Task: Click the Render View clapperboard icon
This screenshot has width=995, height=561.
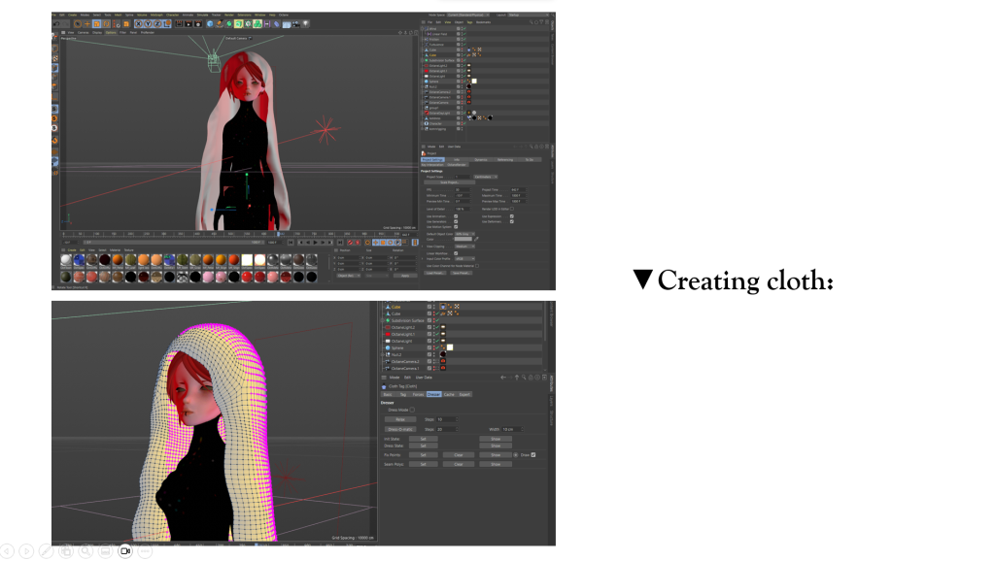Action: 179,24
